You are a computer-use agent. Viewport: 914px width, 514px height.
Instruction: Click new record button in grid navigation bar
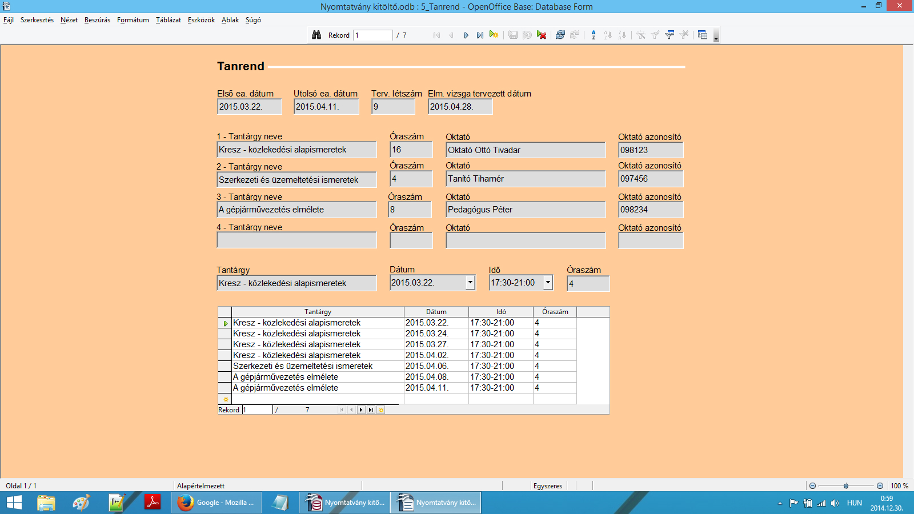(x=381, y=410)
